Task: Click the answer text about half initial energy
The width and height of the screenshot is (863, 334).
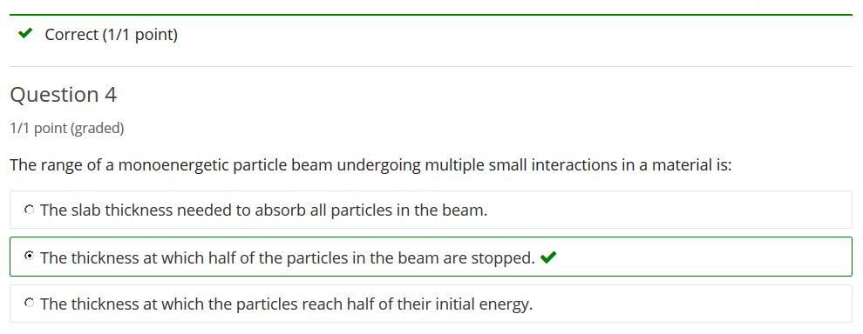Action: [x=287, y=304]
